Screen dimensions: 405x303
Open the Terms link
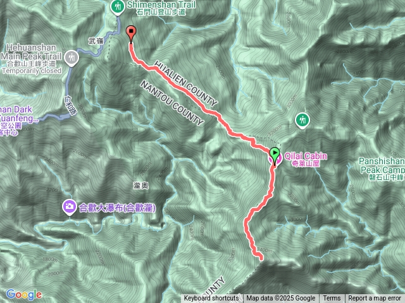[332, 299]
